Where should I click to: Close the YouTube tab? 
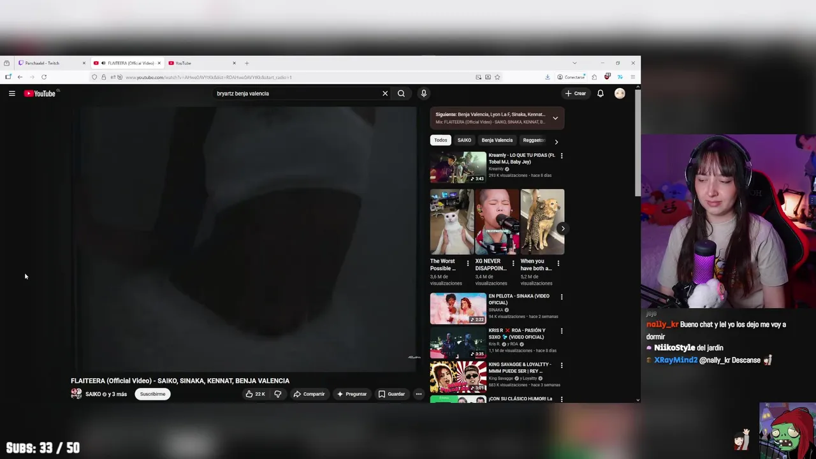click(x=234, y=63)
